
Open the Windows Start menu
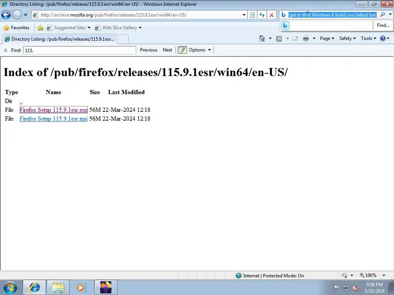click(x=10, y=287)
